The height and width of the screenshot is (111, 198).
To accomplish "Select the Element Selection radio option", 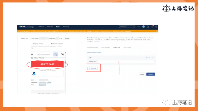I will pos(52,44).
